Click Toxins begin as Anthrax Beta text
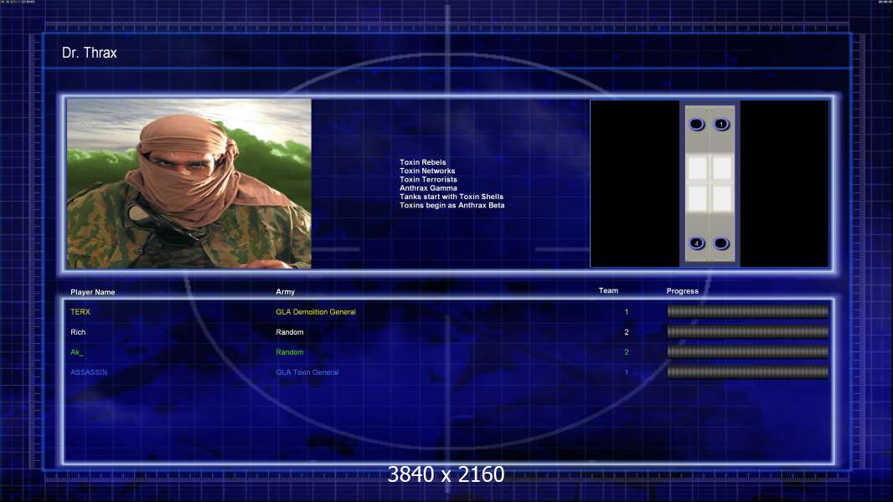 coord(452,205)
